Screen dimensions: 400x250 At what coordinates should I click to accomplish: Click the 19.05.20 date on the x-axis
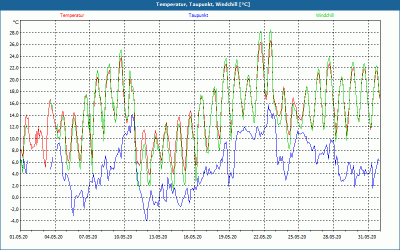pyautogui.click(x=227, y=237)
